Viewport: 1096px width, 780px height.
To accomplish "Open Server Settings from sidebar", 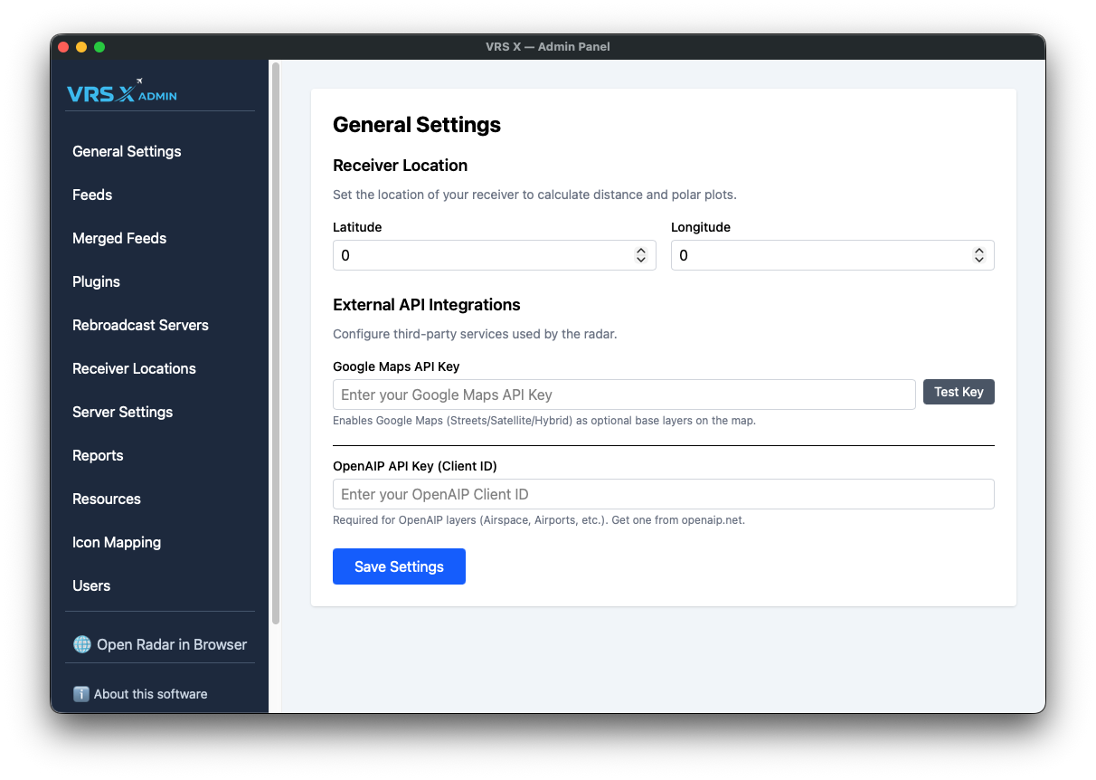I will pos(122,412).
